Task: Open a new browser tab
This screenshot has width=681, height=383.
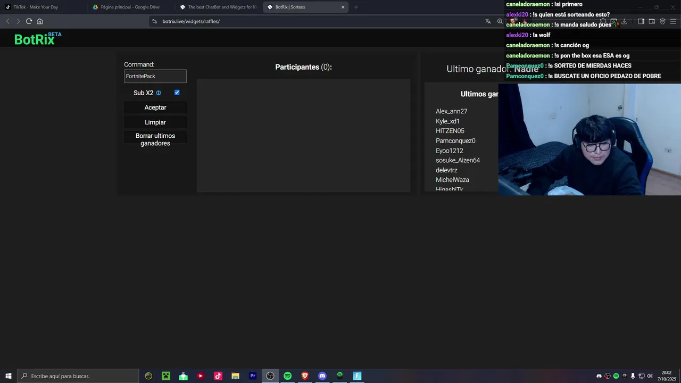Action: pyautogui.click(x=356, y=7)
